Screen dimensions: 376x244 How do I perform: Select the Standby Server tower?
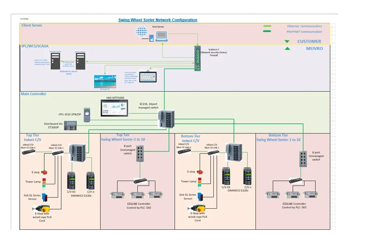click(55, 61)
